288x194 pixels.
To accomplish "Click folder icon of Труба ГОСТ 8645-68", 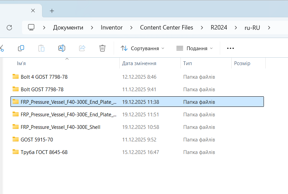I will [16, 152].
